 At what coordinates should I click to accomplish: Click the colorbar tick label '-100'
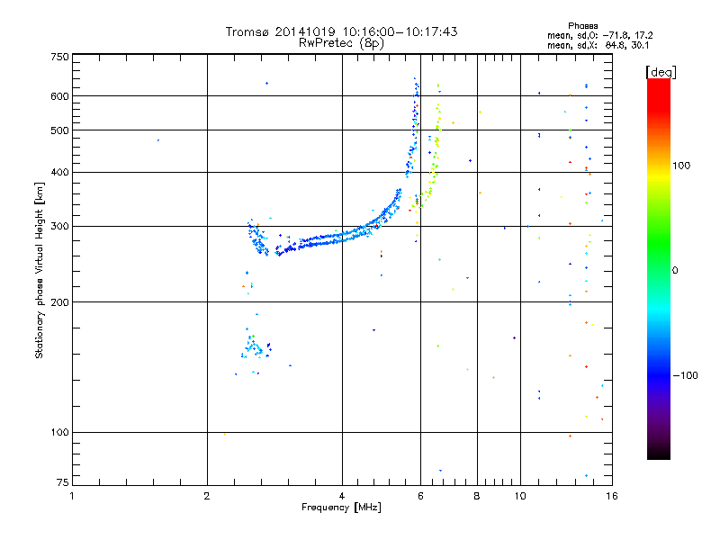coord(685,375)
